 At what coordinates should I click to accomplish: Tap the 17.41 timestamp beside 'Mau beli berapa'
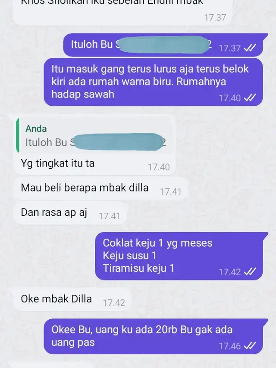[x=171, y=192]
